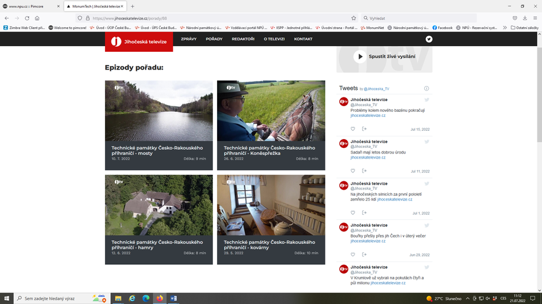Image resolution: width=542 pixels, height=304 pixels.
Task: Save to Pocket icon
Action: (x=515, y=18)
